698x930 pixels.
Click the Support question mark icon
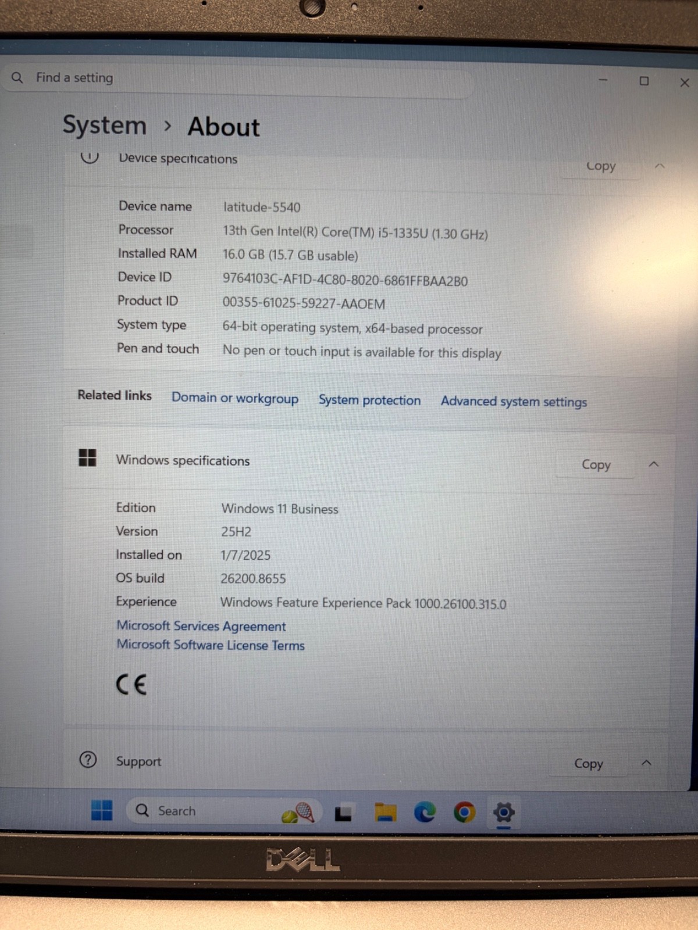coord(88,760)
